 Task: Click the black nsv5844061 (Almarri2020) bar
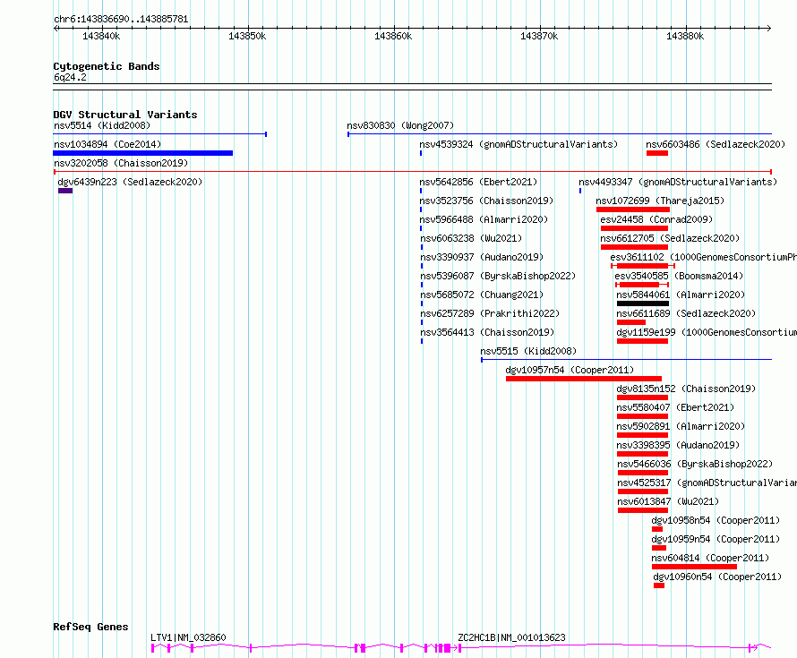point(642,303)
